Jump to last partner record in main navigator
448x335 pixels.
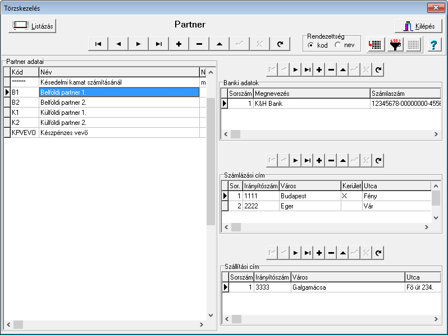tap(159, 44)
